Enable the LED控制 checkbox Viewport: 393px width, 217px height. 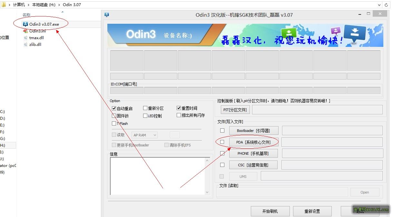[x=145, y=116]
